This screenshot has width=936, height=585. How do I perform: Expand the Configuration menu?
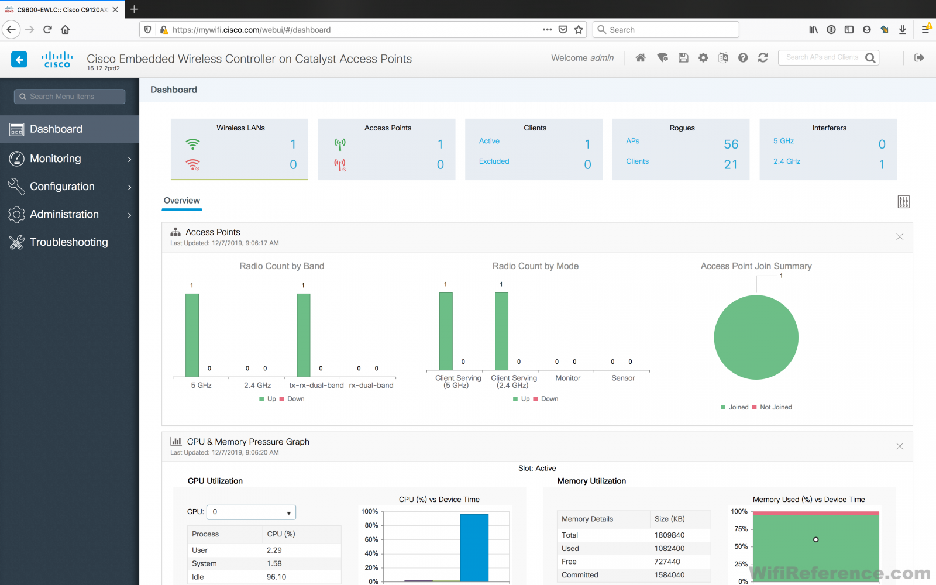click(x=63, y=186)
